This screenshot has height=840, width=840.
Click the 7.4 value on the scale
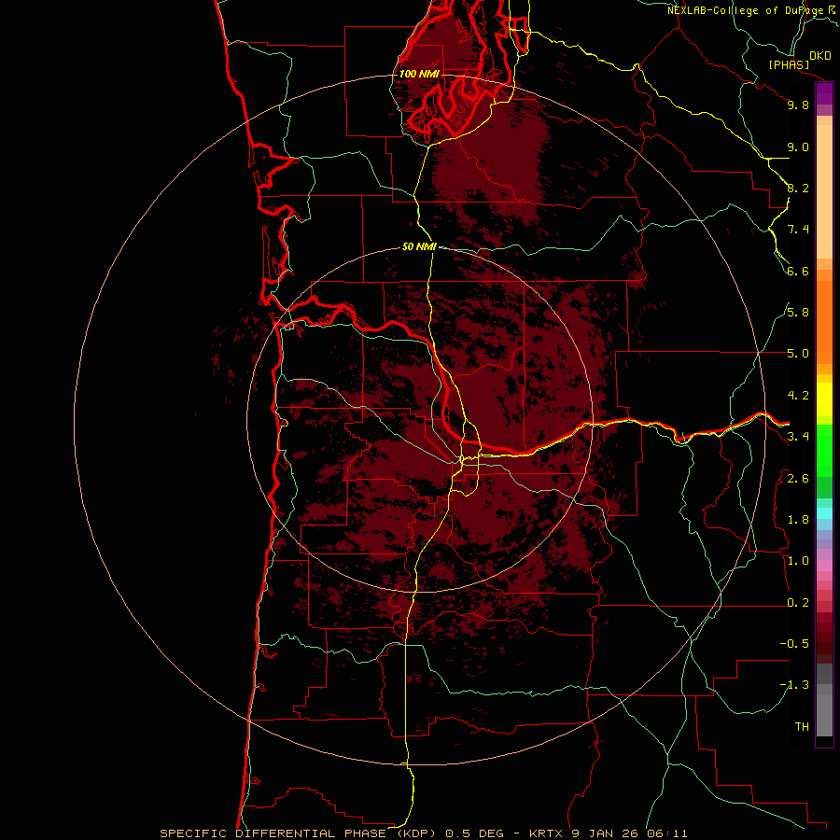pyautogui.click(x=798, y=230)
